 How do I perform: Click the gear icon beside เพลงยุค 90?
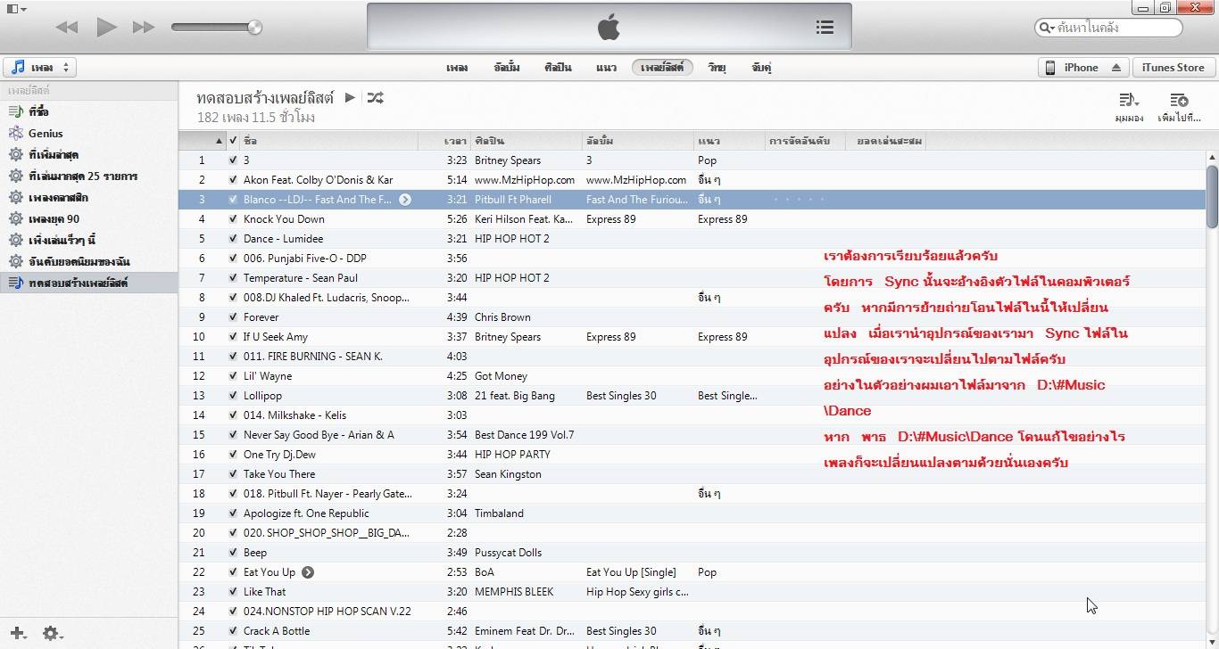(15, 219)
